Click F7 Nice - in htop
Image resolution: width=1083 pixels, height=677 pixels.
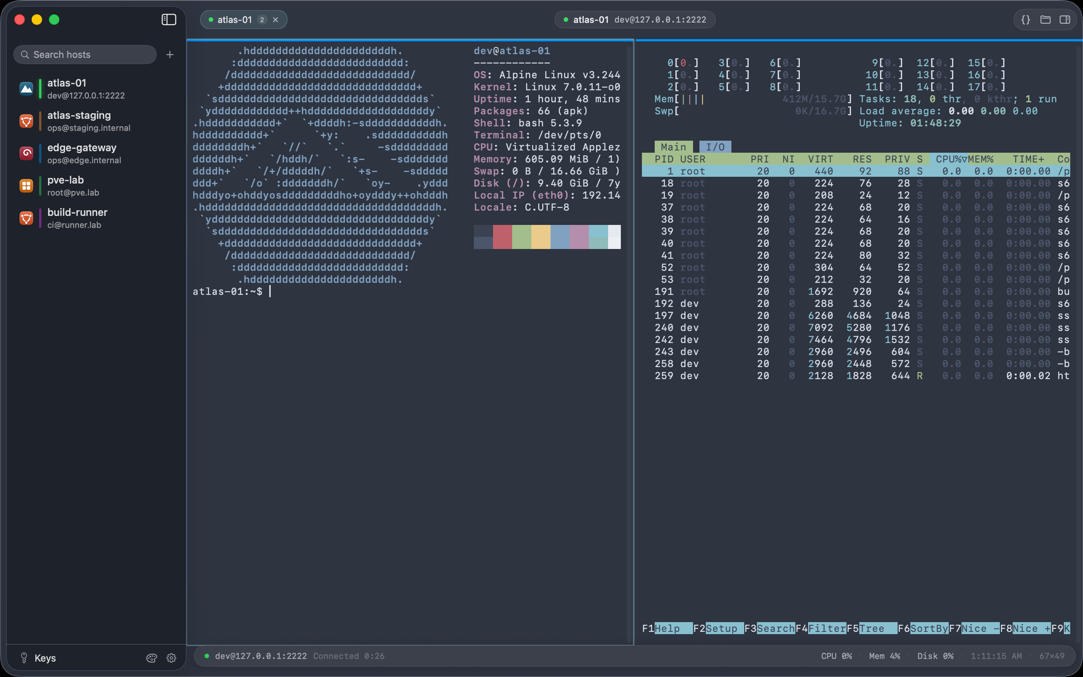tap(974, 629)
